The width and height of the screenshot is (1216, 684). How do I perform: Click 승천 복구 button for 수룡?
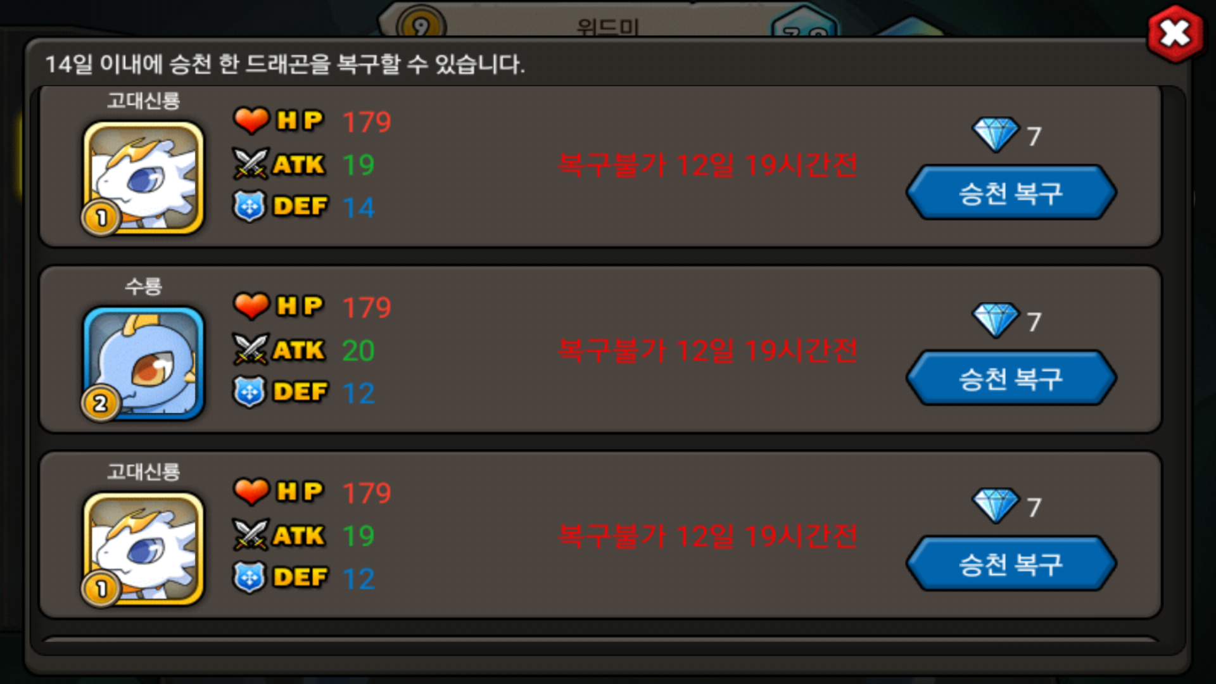click(x=1011, y=378)
